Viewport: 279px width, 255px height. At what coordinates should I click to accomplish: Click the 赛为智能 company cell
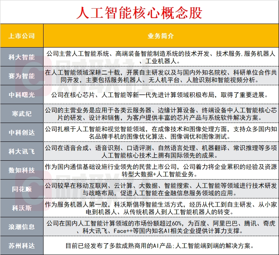click(22, 76)
